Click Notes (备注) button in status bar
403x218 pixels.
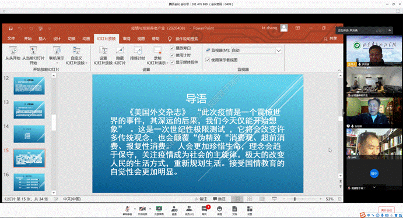tap(201, 199)
